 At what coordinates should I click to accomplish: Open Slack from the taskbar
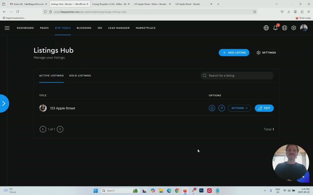tap(193, 191)
